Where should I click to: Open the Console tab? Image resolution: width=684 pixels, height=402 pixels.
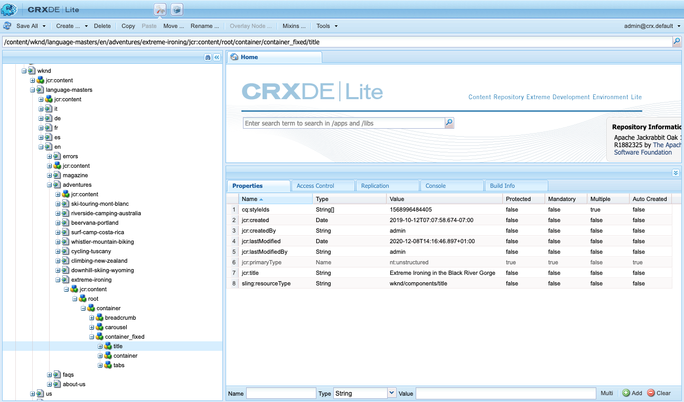452,186
